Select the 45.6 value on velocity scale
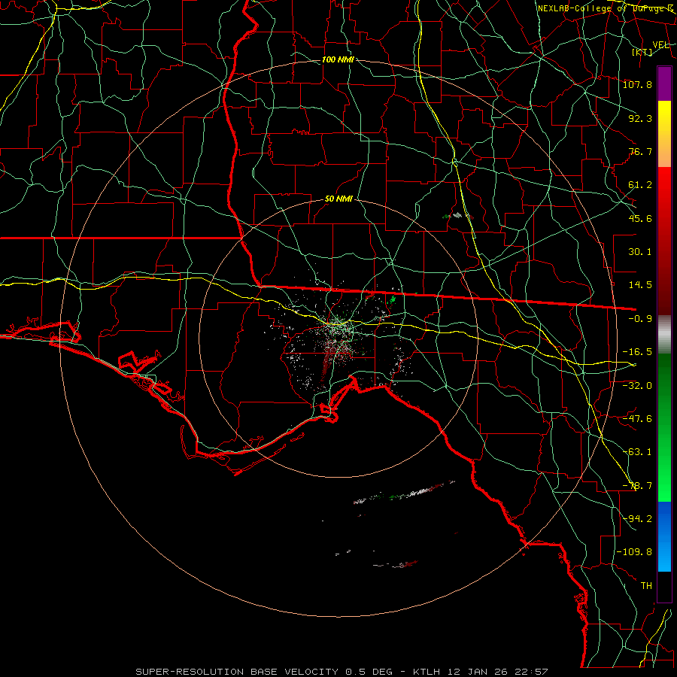 (640, 218)
